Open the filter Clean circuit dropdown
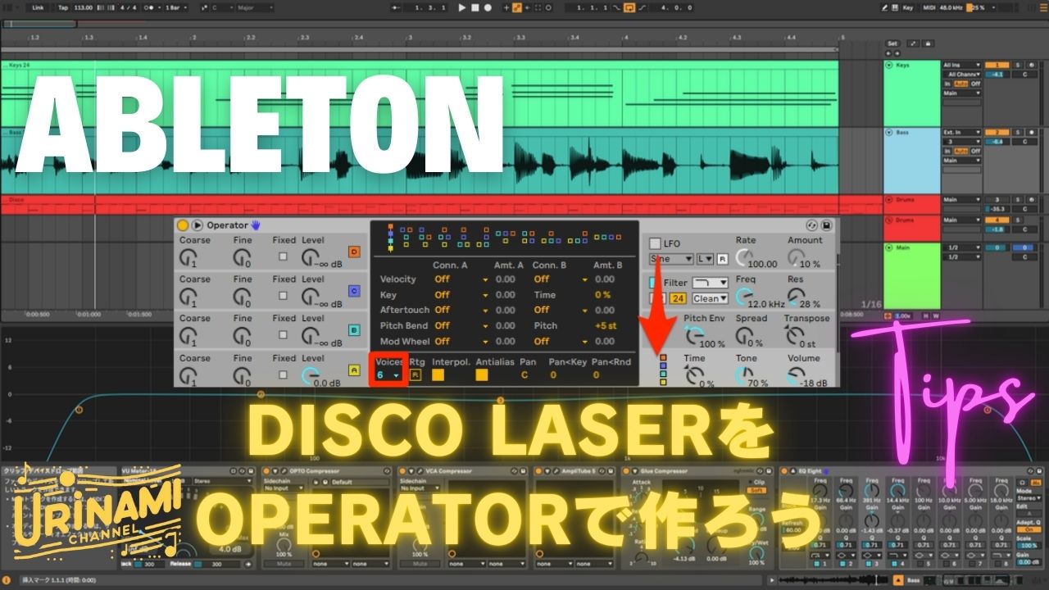The width and height of the screenshot is (1049, 590). (x=710, y=299)
